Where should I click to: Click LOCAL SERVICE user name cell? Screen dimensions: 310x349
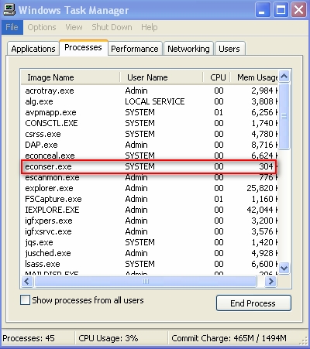(x=155, y=101)
